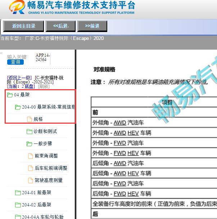Click the 规格 document icon
The height and width of the screenshot is (219, 217).
(30, 119)
